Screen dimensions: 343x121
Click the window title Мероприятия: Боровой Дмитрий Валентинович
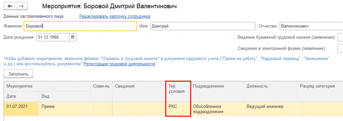(x=110, y=6)
